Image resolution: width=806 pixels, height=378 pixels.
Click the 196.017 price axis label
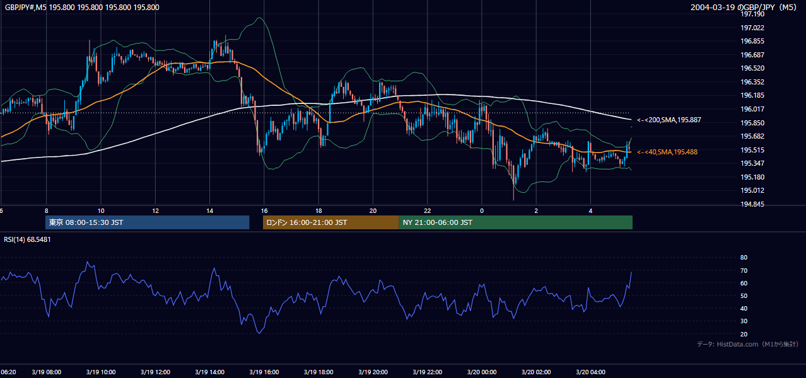(752, 109)
